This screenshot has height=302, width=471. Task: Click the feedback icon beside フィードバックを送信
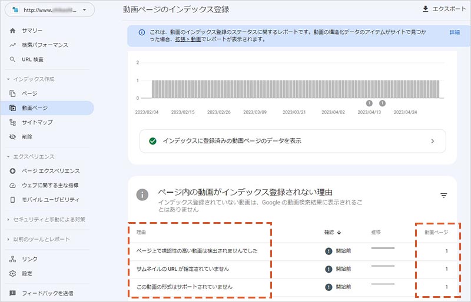[13, 293]
